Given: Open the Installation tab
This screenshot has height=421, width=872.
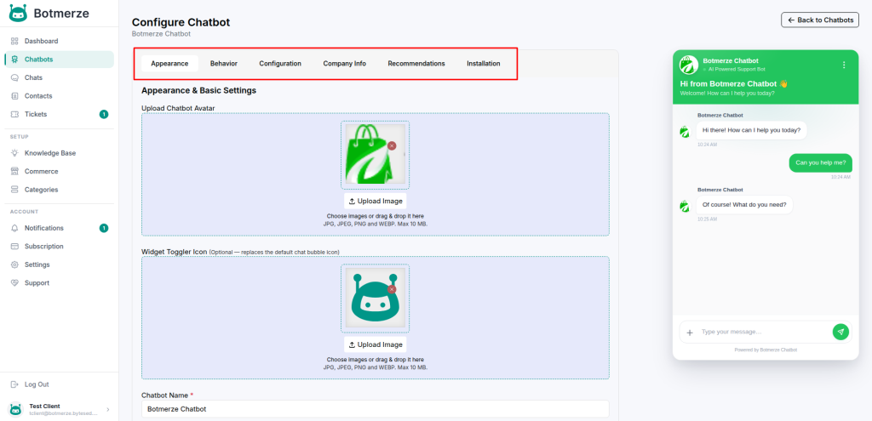Looking at the screenshot, I should click(x=483, y=64).
